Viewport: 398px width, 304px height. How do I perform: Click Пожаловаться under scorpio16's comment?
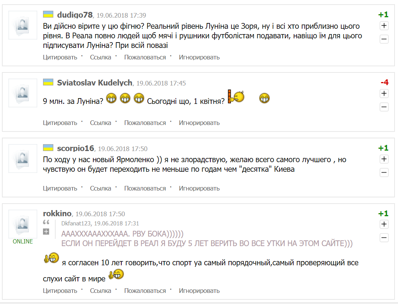click(x=145, y=188)
